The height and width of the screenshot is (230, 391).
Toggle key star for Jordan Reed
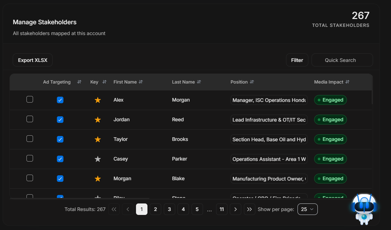coord(98,120)
